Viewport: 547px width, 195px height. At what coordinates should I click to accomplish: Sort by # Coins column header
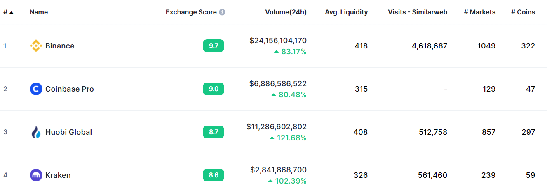click(523, 12)
